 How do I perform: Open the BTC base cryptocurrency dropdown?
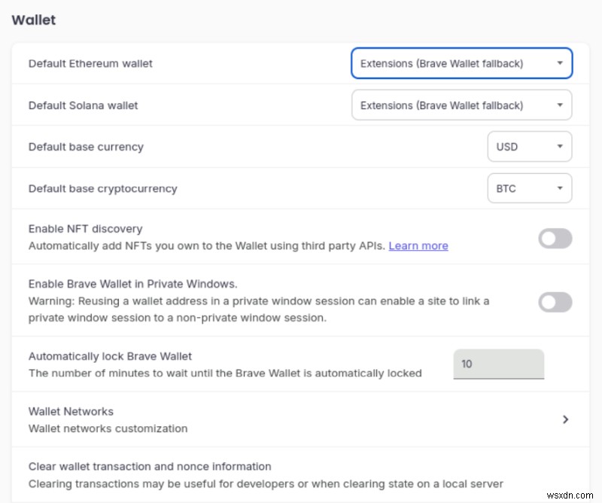point(530,188)
